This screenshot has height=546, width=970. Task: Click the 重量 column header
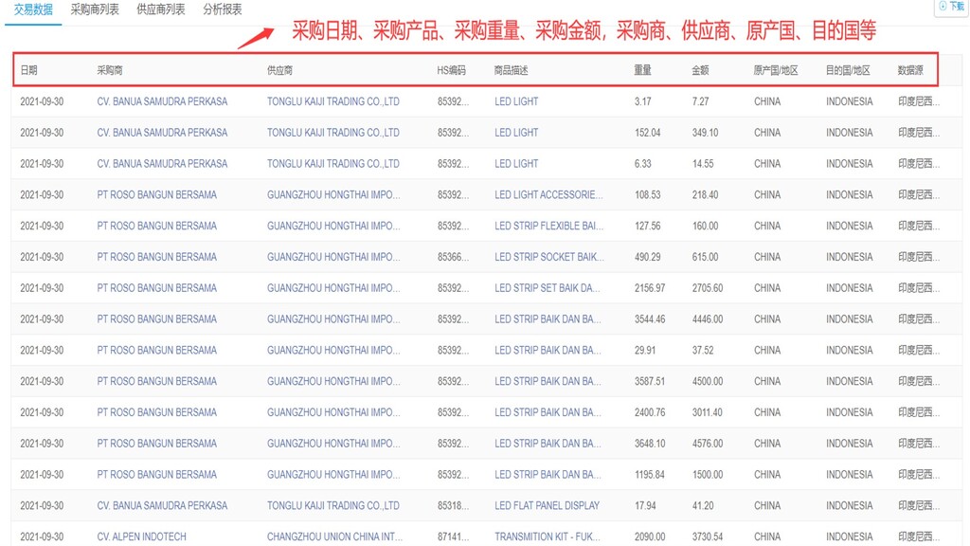point(642,70)
